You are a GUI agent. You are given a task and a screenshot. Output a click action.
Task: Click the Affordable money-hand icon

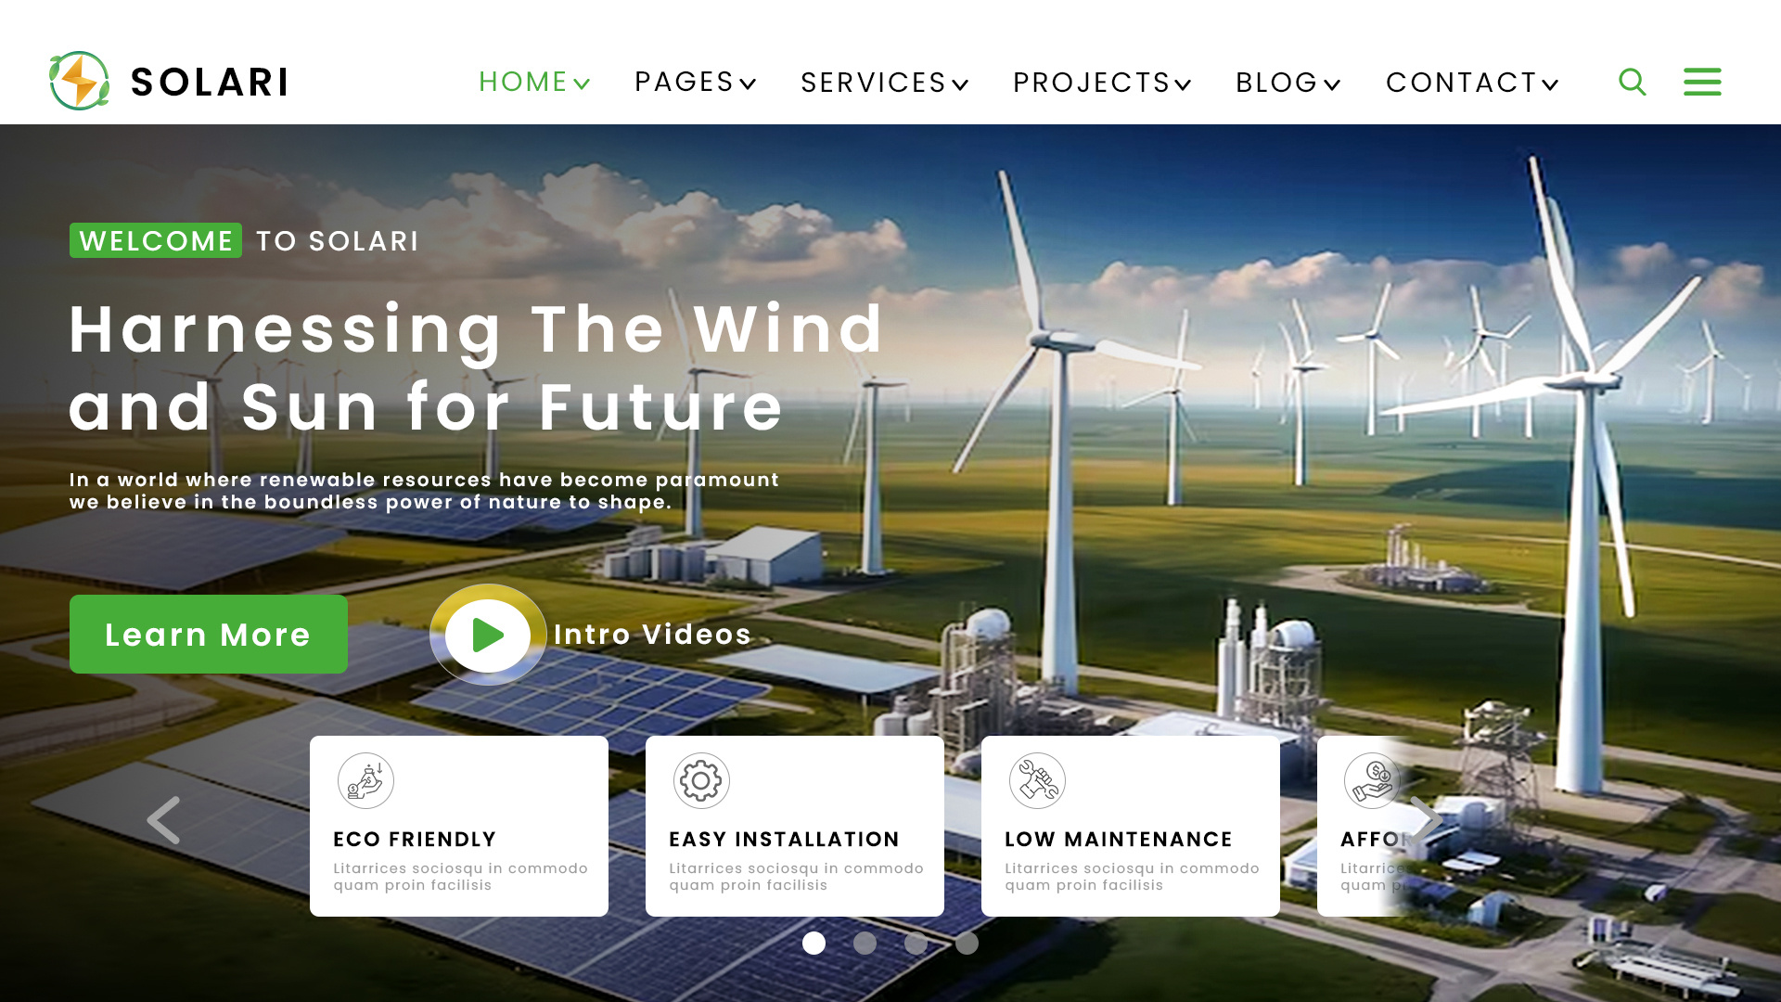point(1372,780)
